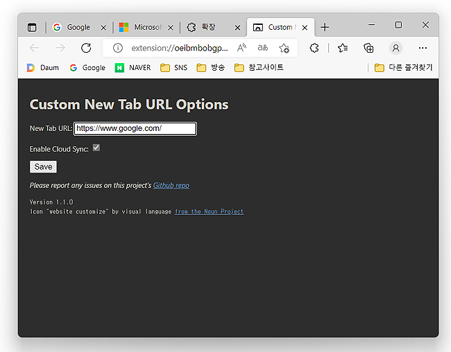This screenshot has height=352, width=451.
Task: Toggle Enable Cloud Sync checkbox
Action: (x=96, y=148)
